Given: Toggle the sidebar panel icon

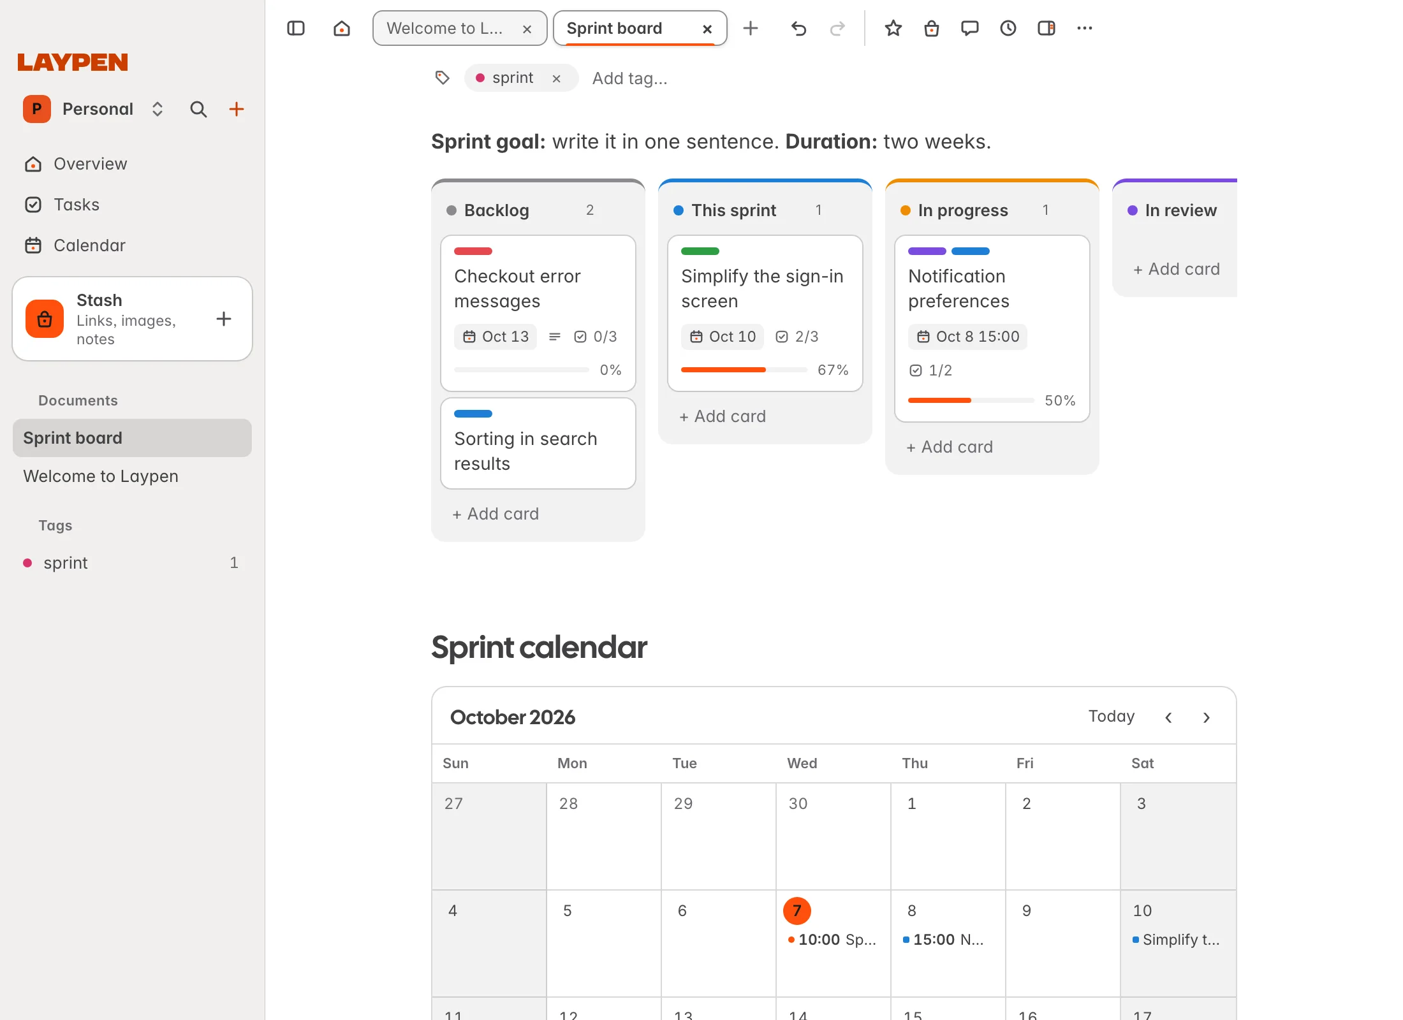Looking at the screenshot, I should click(x=296, y=28).
